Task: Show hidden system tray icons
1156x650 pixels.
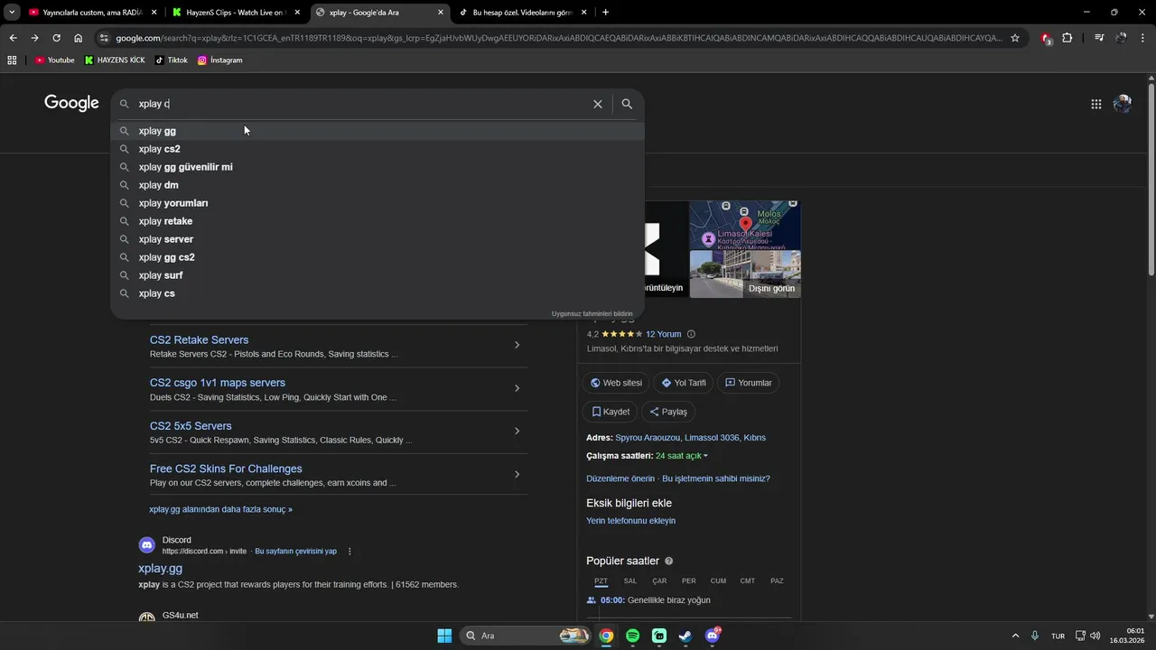Action: (x=1015, y=636)
